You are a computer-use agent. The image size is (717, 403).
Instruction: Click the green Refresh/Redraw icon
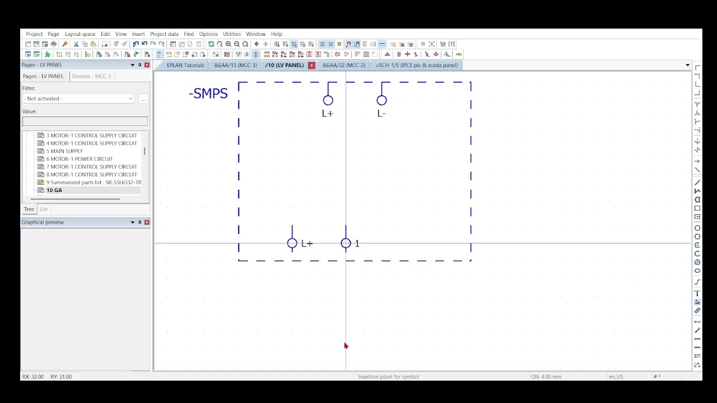pos(211,44)
